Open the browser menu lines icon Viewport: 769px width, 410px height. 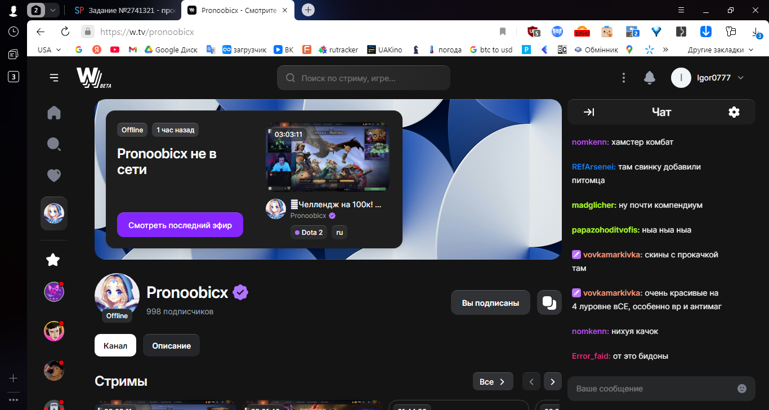(681, 10)
